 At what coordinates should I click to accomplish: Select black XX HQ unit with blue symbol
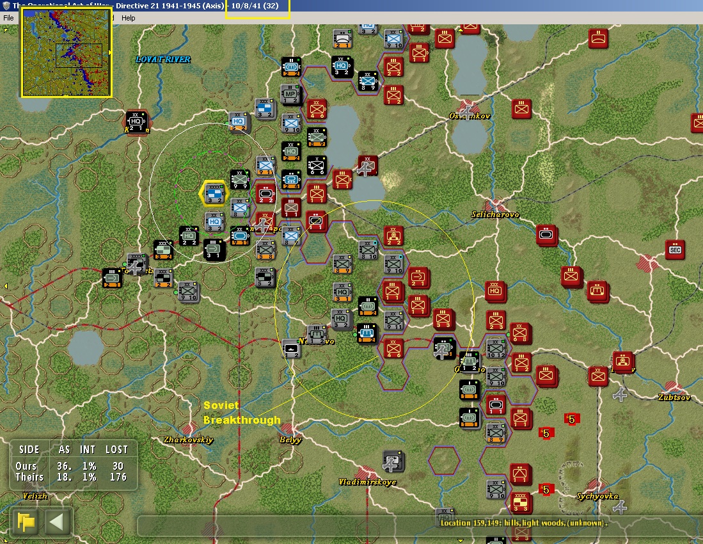point(341,67)
